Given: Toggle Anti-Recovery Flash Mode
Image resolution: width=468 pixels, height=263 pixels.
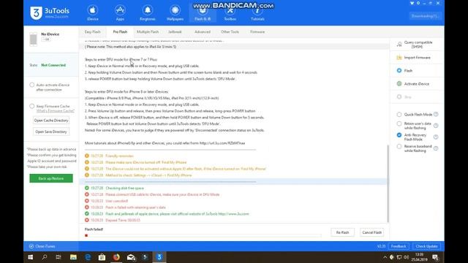Looking at the screenshot, I should [399, 135].
